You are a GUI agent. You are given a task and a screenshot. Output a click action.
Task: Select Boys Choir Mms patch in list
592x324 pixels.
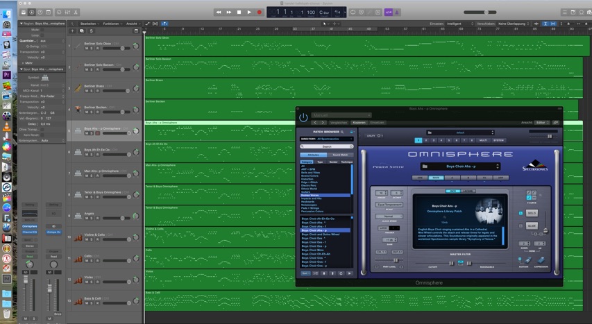(x=315, y=250)
